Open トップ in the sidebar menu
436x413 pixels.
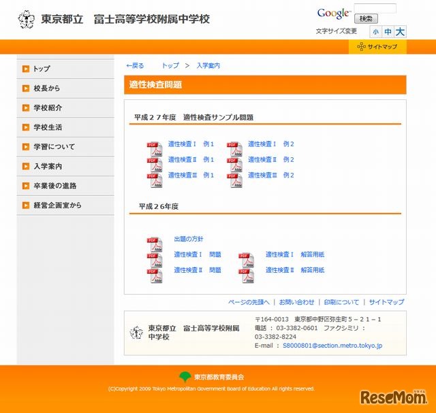(65, 69)
